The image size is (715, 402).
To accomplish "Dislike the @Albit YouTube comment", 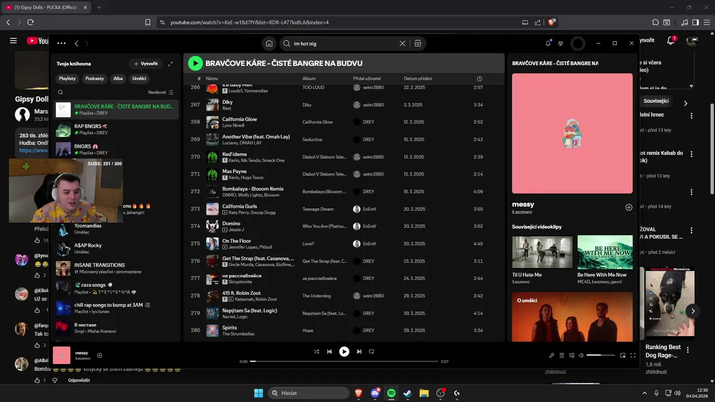I will pos(55,380).
